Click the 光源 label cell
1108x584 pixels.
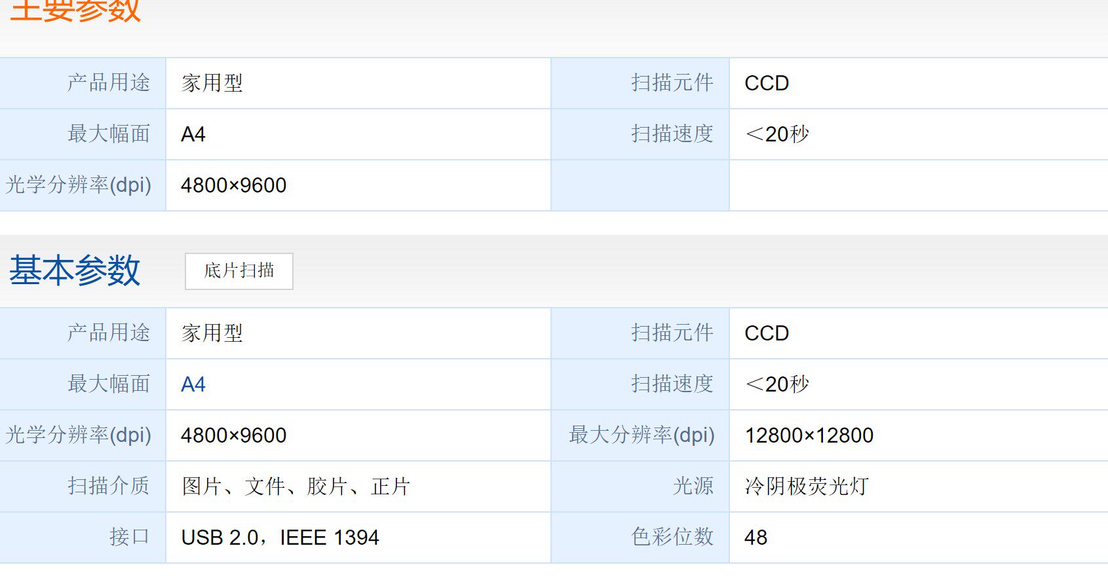[x=640, y=486]
